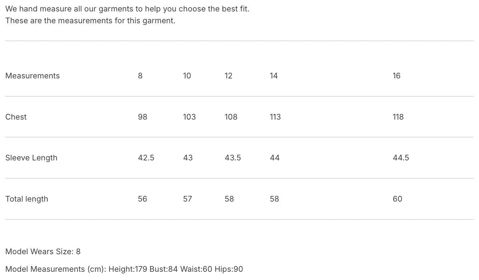
Task: Click sleeve length value 42.5
Action: [146, 158]
